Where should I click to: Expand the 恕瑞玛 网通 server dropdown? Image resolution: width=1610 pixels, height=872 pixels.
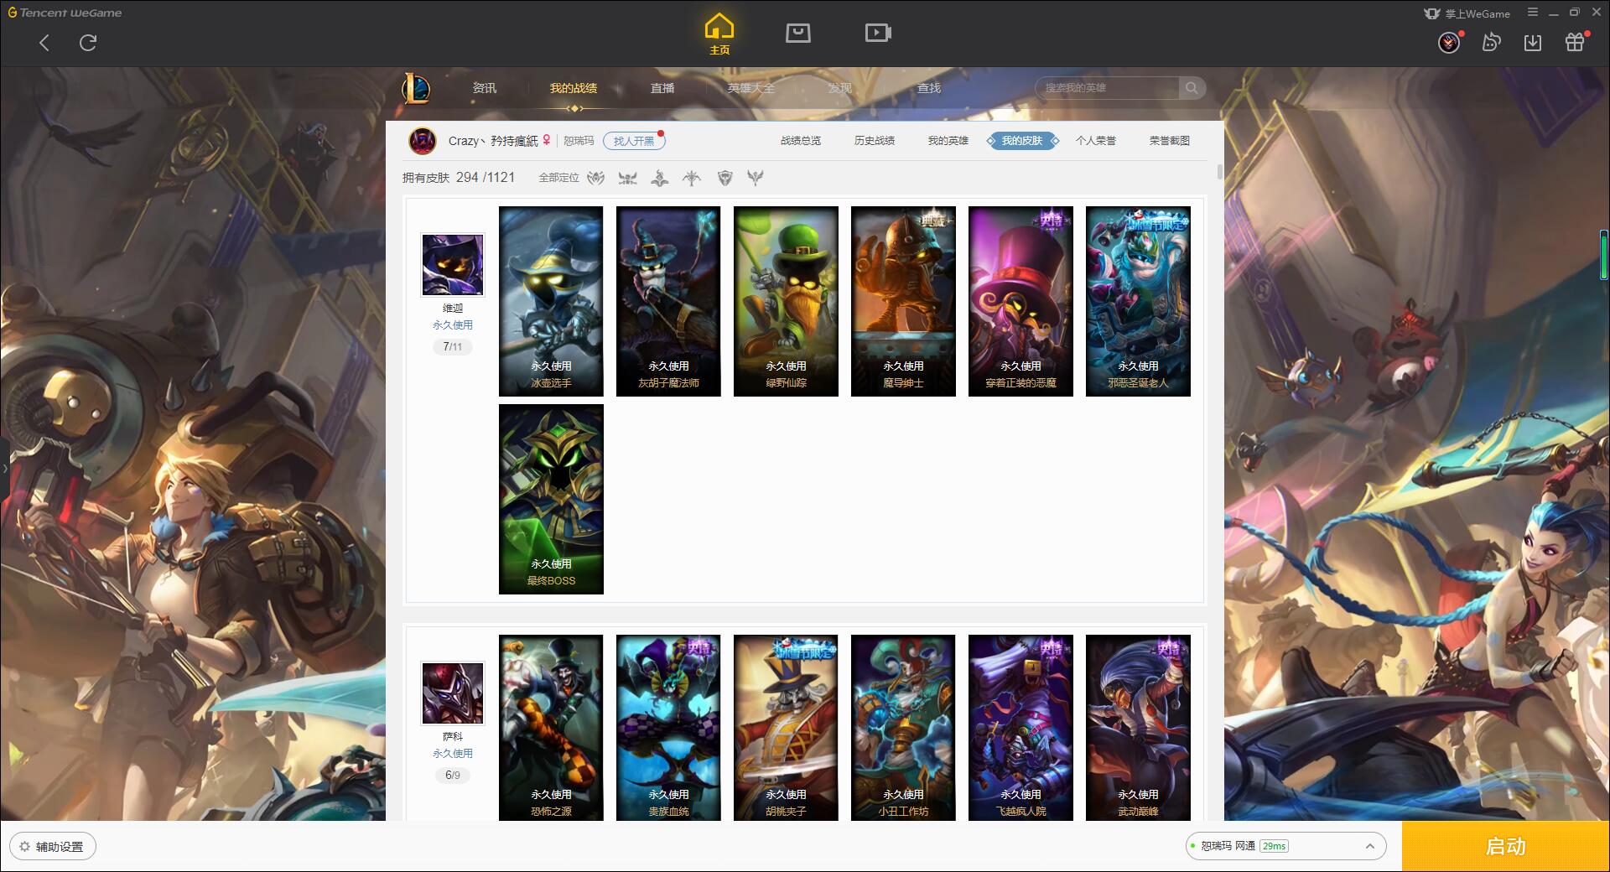[1285, 846]
